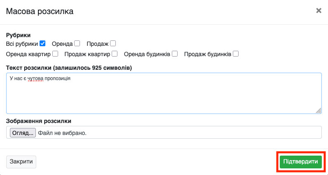Viewport: 328px width, 175px height.
Task: Check the Оренда квартир box
Action: pyautogui.click(x=55, y=54)
